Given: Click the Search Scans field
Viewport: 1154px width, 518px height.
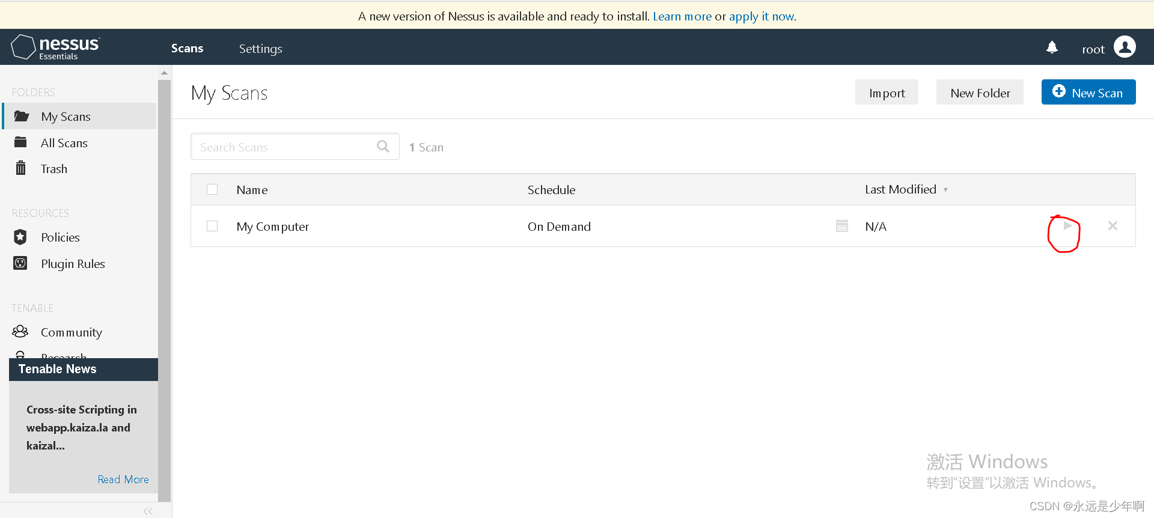Looking at the screenshot, I should tap(295, 147).
